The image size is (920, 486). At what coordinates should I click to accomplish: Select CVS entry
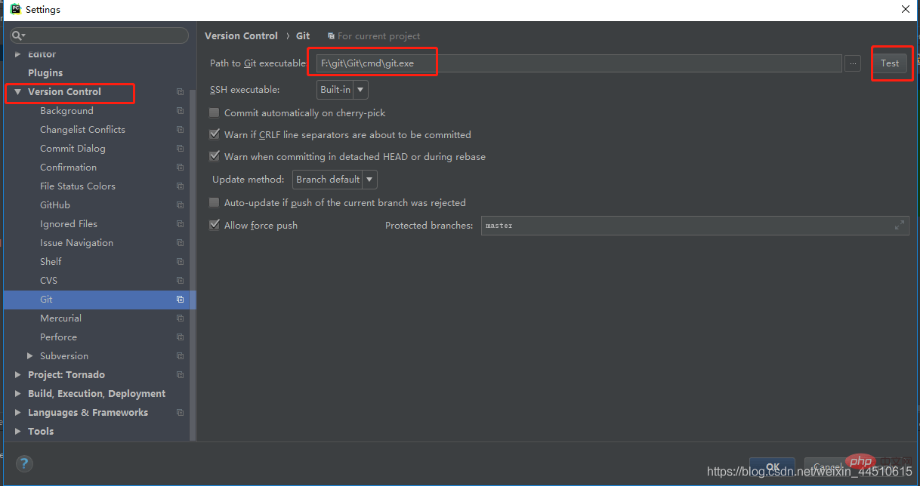click(x=48, y=281)
